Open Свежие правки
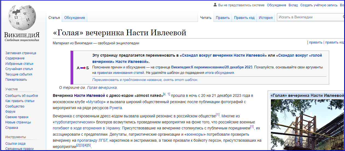 point(17,117)
